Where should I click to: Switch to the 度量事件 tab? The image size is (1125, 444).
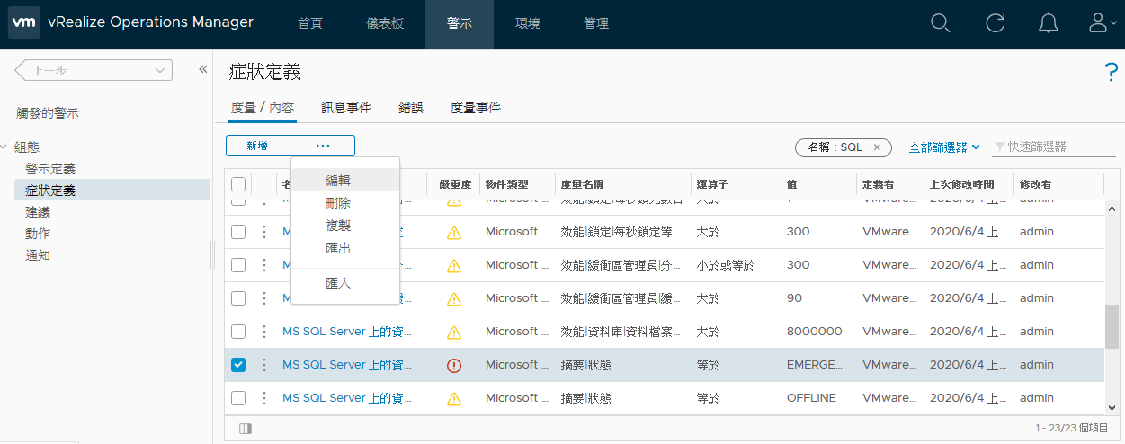(476, 108)
